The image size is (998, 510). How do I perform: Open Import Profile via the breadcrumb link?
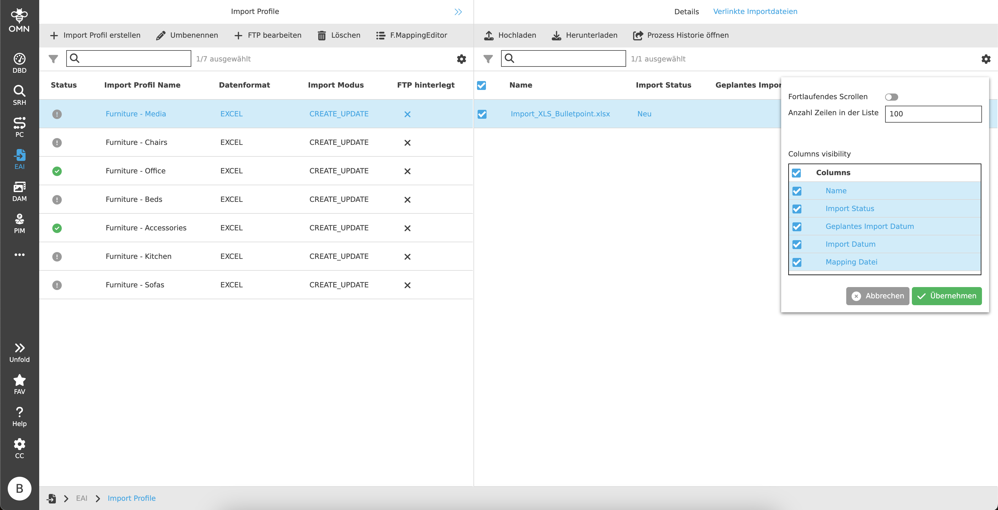(x=131, y=498)
